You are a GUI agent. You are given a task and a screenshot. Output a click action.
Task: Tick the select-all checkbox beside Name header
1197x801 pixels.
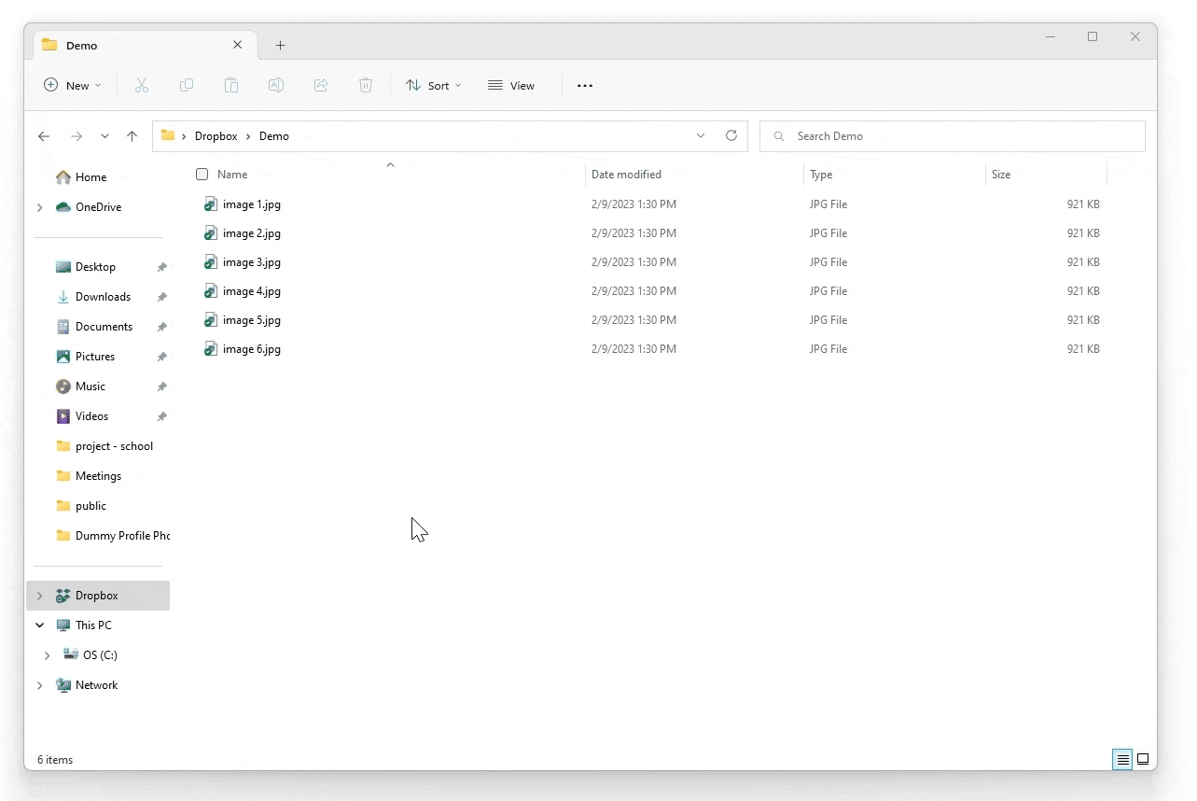pyautogui.click(x=202, y=175)
